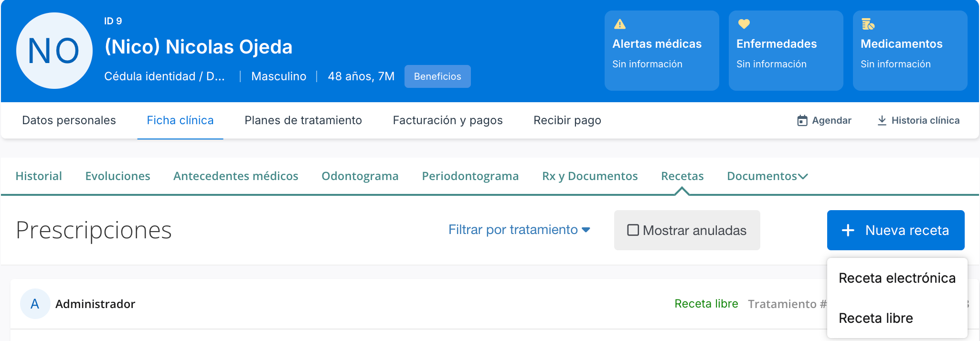This screenshot has width=980, height=341.
Task: Click the Alertas médicas warning triangle icon
Action: coord(620,24)
